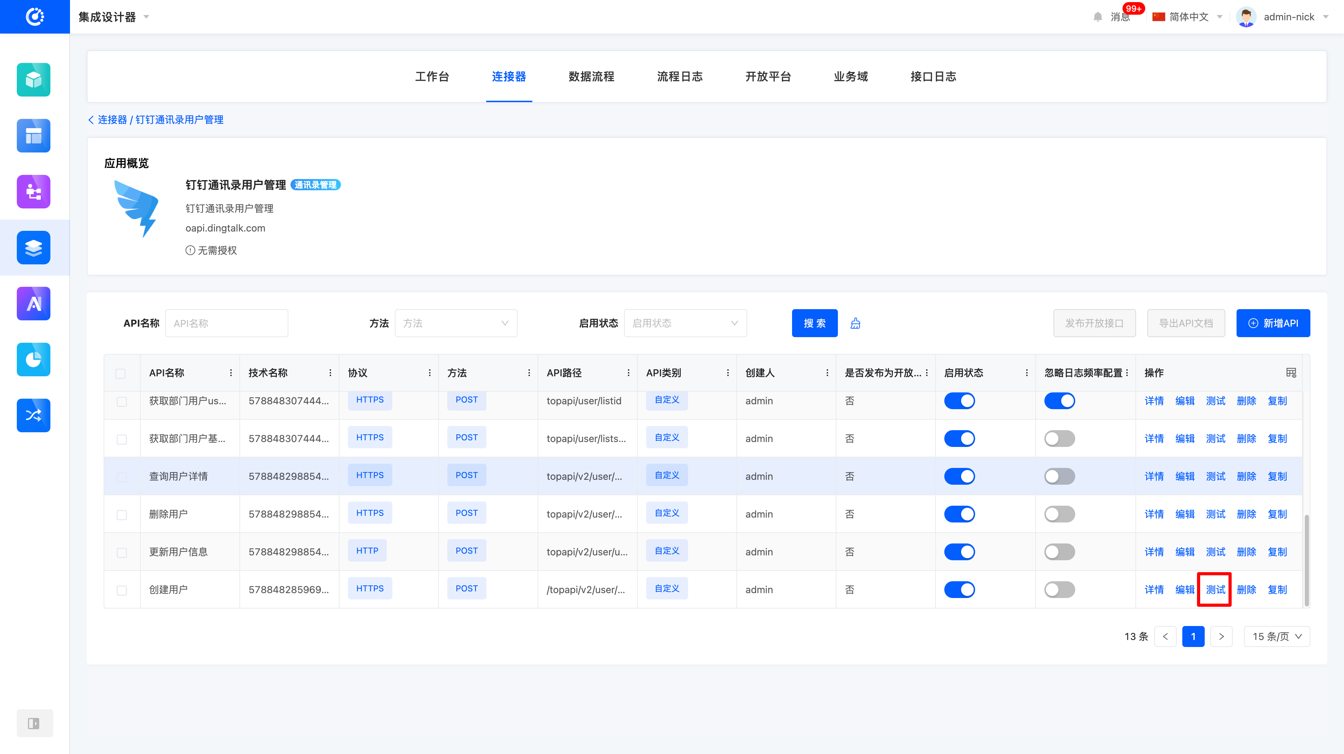Check the checkbox for 更新用户信息 row

121,552
